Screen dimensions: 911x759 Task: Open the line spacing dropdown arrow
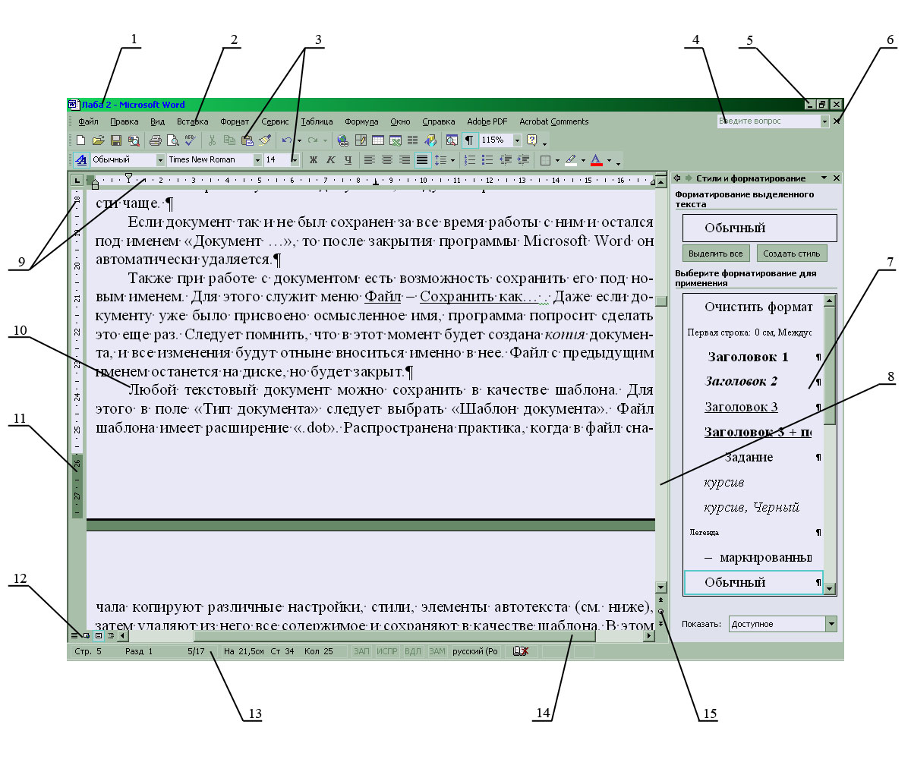(x=453, y=160)
